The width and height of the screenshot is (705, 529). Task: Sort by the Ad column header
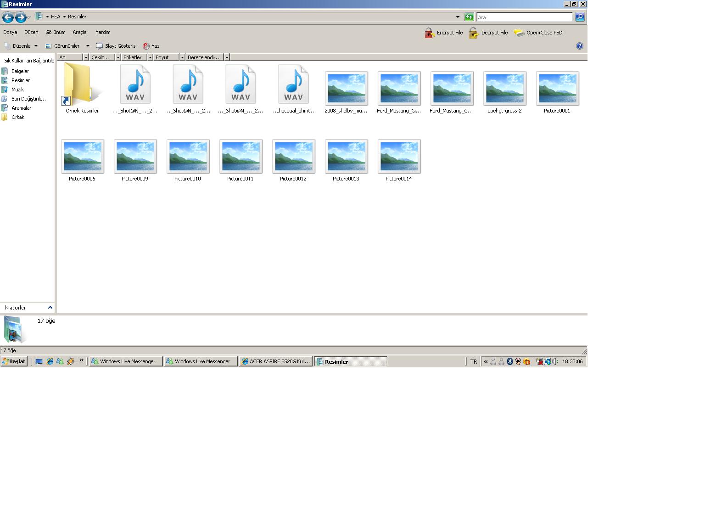tap(70, 57)
